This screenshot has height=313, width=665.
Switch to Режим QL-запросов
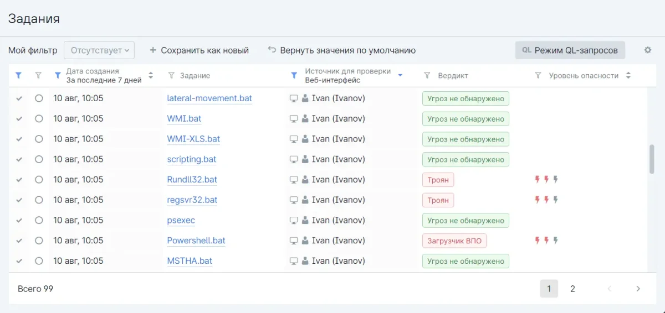tap(570, 50)
